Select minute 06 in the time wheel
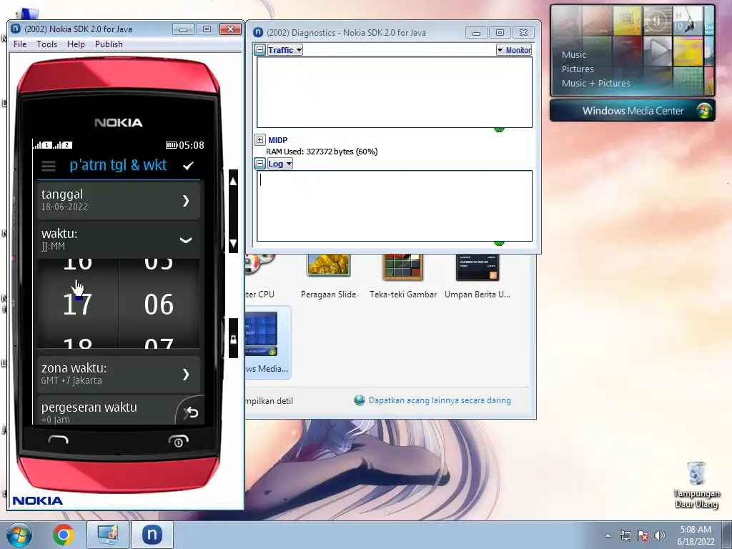 click(159, 305)
